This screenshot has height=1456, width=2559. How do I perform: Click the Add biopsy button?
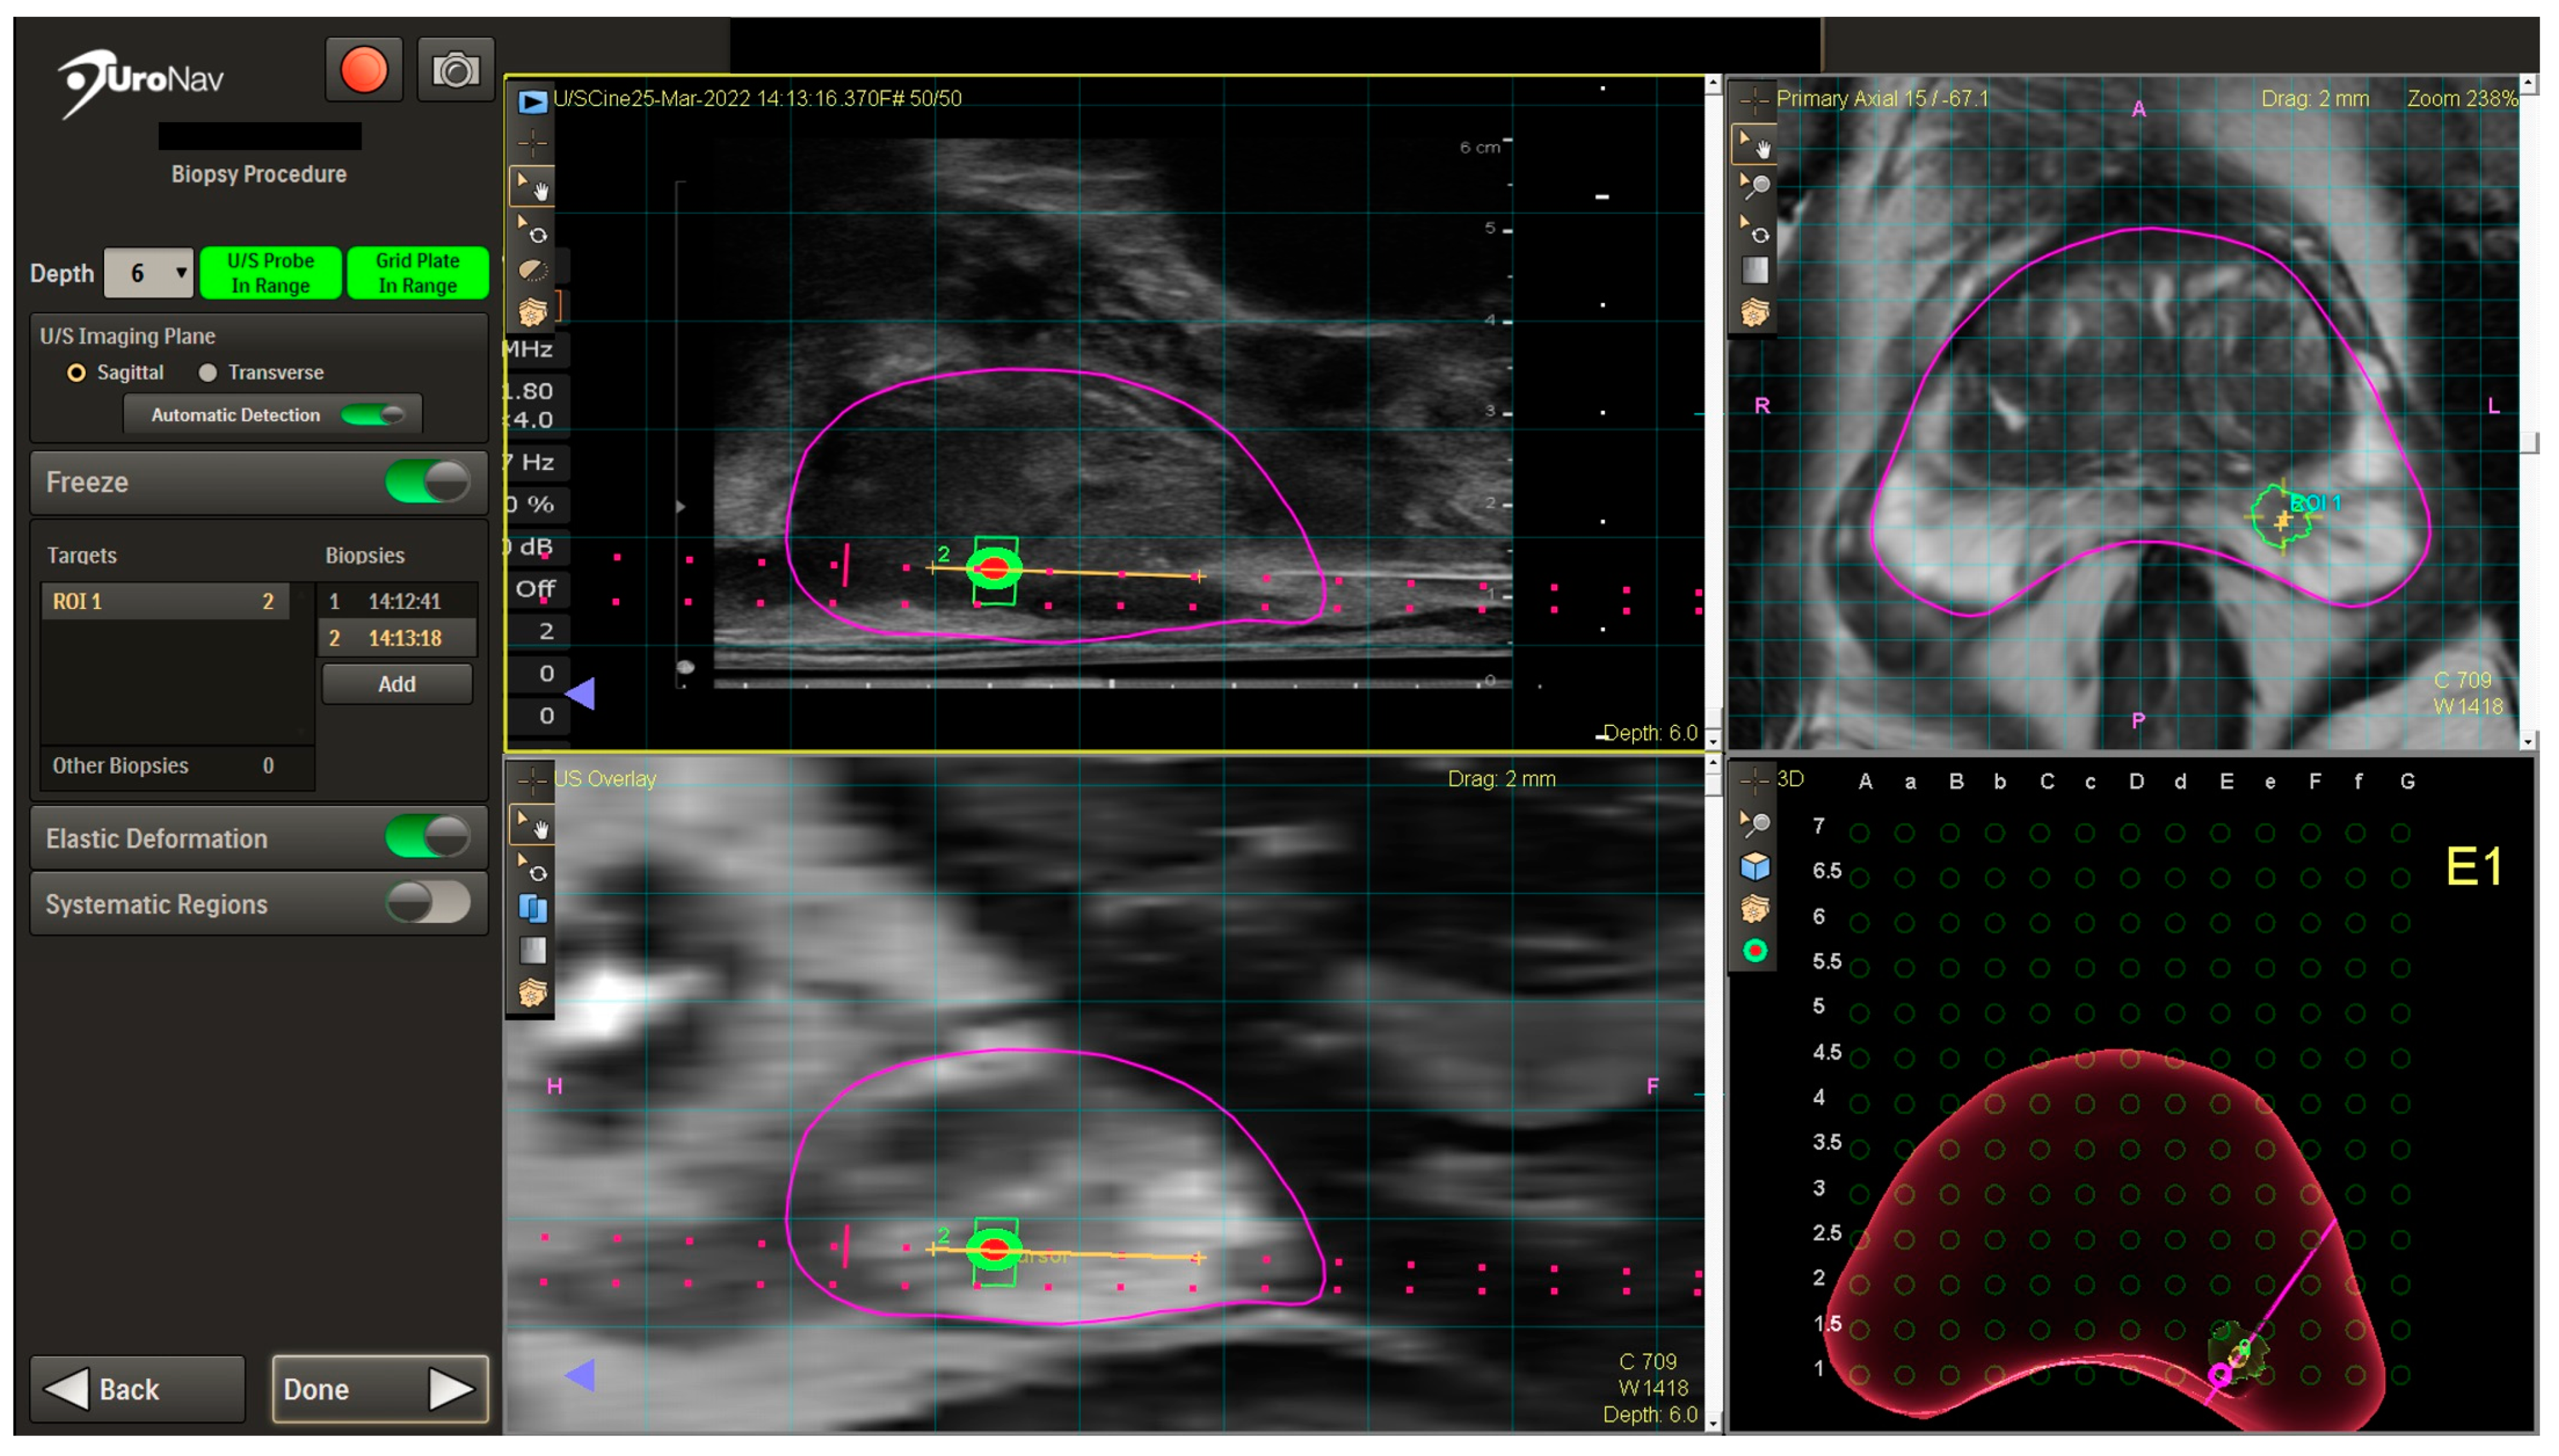pyautogui.click(x=396, y=684)
